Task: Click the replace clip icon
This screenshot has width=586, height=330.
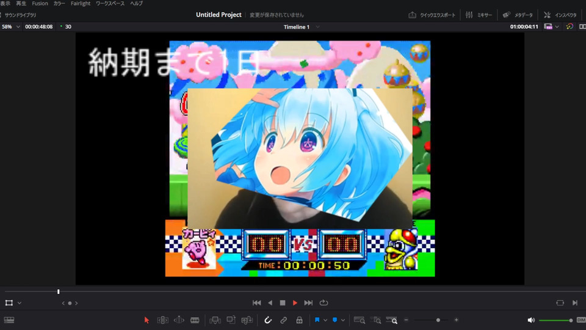Action: pos(247,320)
